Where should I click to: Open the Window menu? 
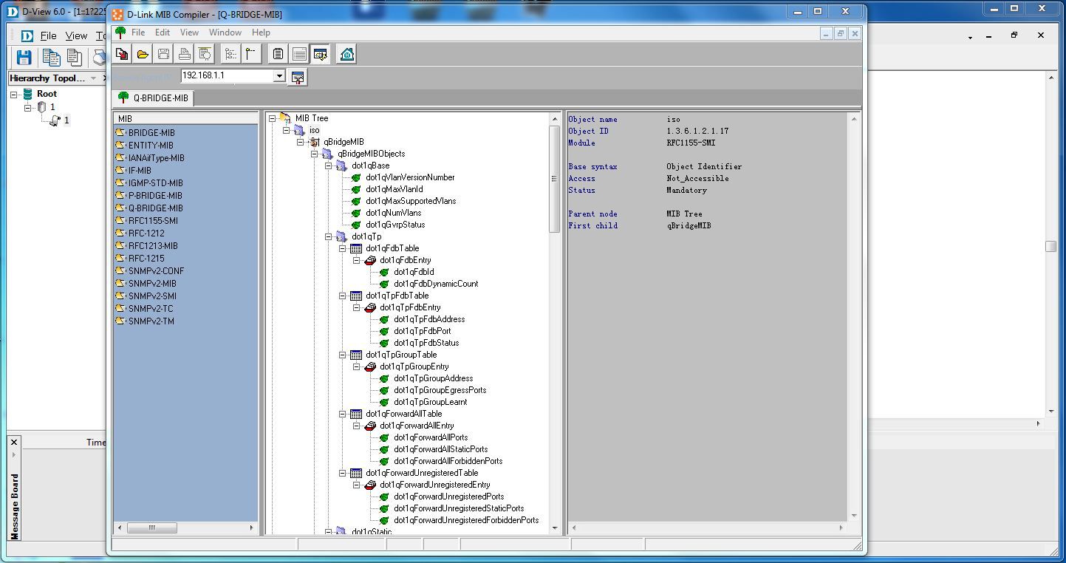tap(225, 33)
